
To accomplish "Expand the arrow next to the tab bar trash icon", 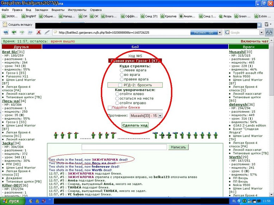I will (271, 24).
